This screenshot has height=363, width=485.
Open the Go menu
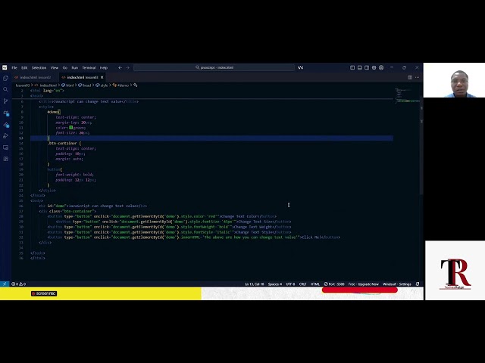65,67
